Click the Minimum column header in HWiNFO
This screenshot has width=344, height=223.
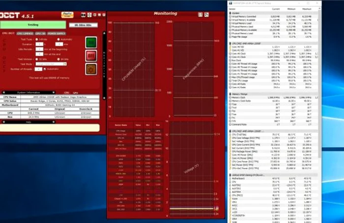coord(291,9)
